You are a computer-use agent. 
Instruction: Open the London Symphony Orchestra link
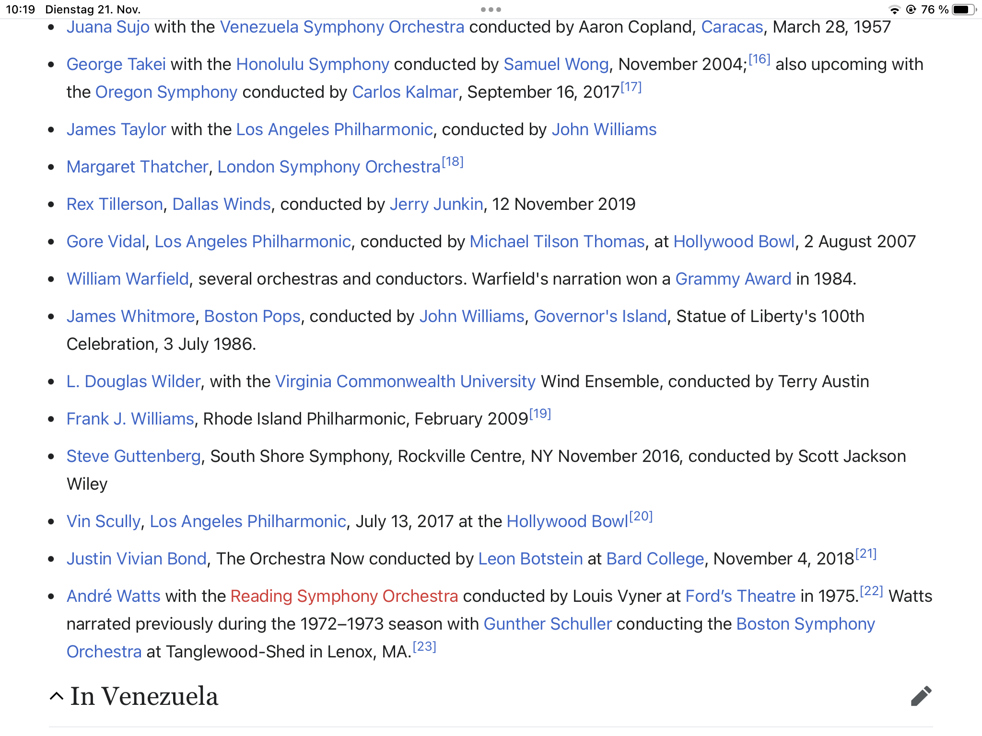pos(329,167)
